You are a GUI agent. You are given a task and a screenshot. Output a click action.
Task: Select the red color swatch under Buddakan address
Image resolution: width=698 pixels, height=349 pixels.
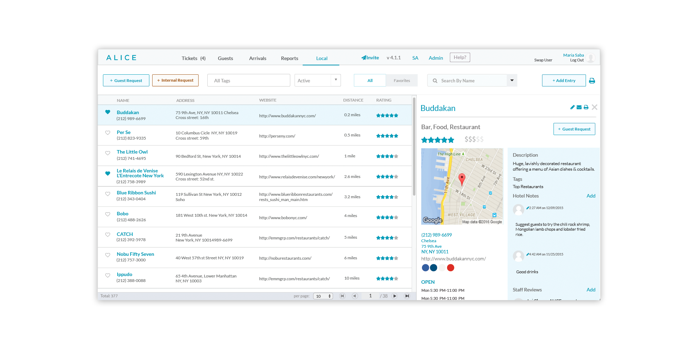451,268
